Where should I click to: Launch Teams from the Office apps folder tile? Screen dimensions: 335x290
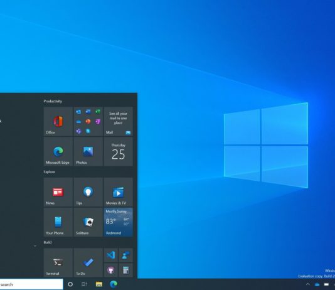pyautogui.click(x=78, y=131)
